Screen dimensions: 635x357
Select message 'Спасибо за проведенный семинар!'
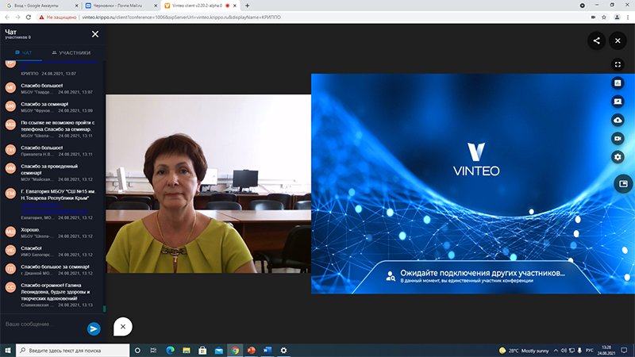[49, 169]
